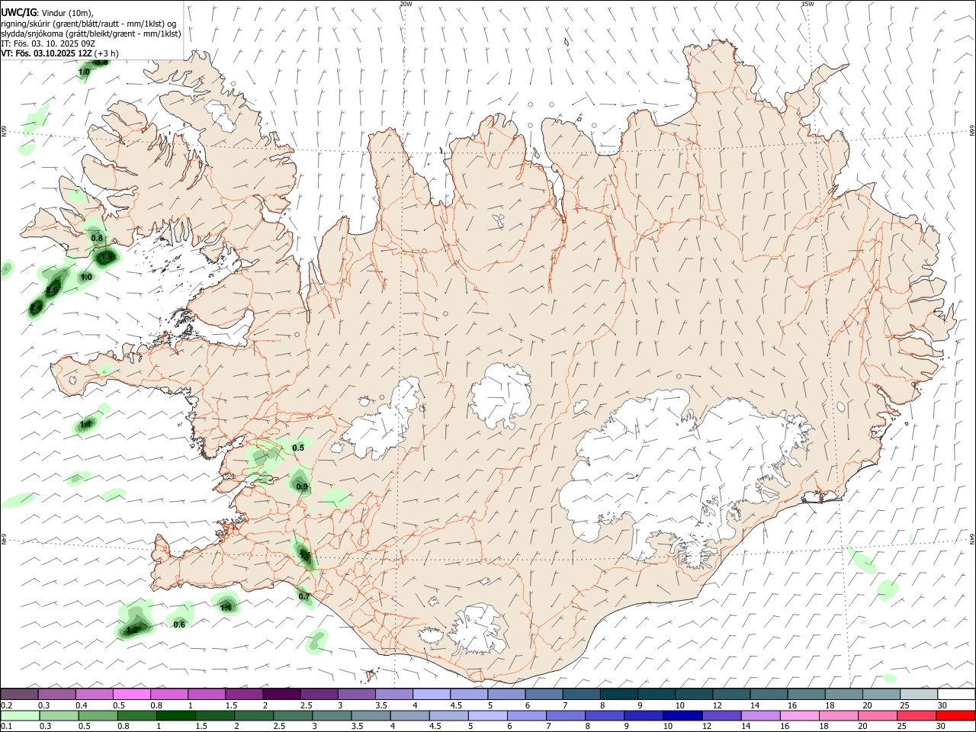The image size is (976, 732).
Task: Pick the lower-row swatch between 25 and 30
Action: click(915, 715)
